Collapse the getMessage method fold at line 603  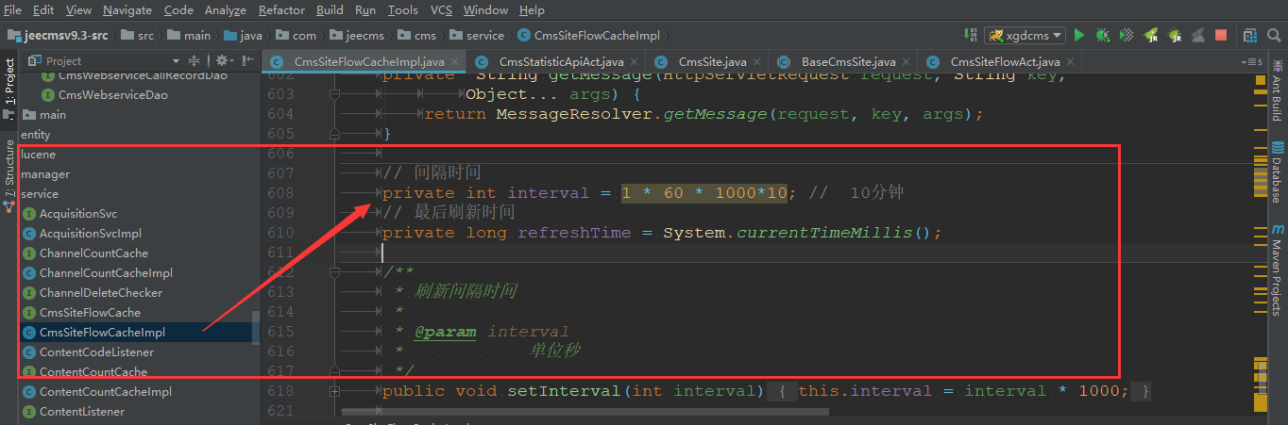[x=333, y=95]
